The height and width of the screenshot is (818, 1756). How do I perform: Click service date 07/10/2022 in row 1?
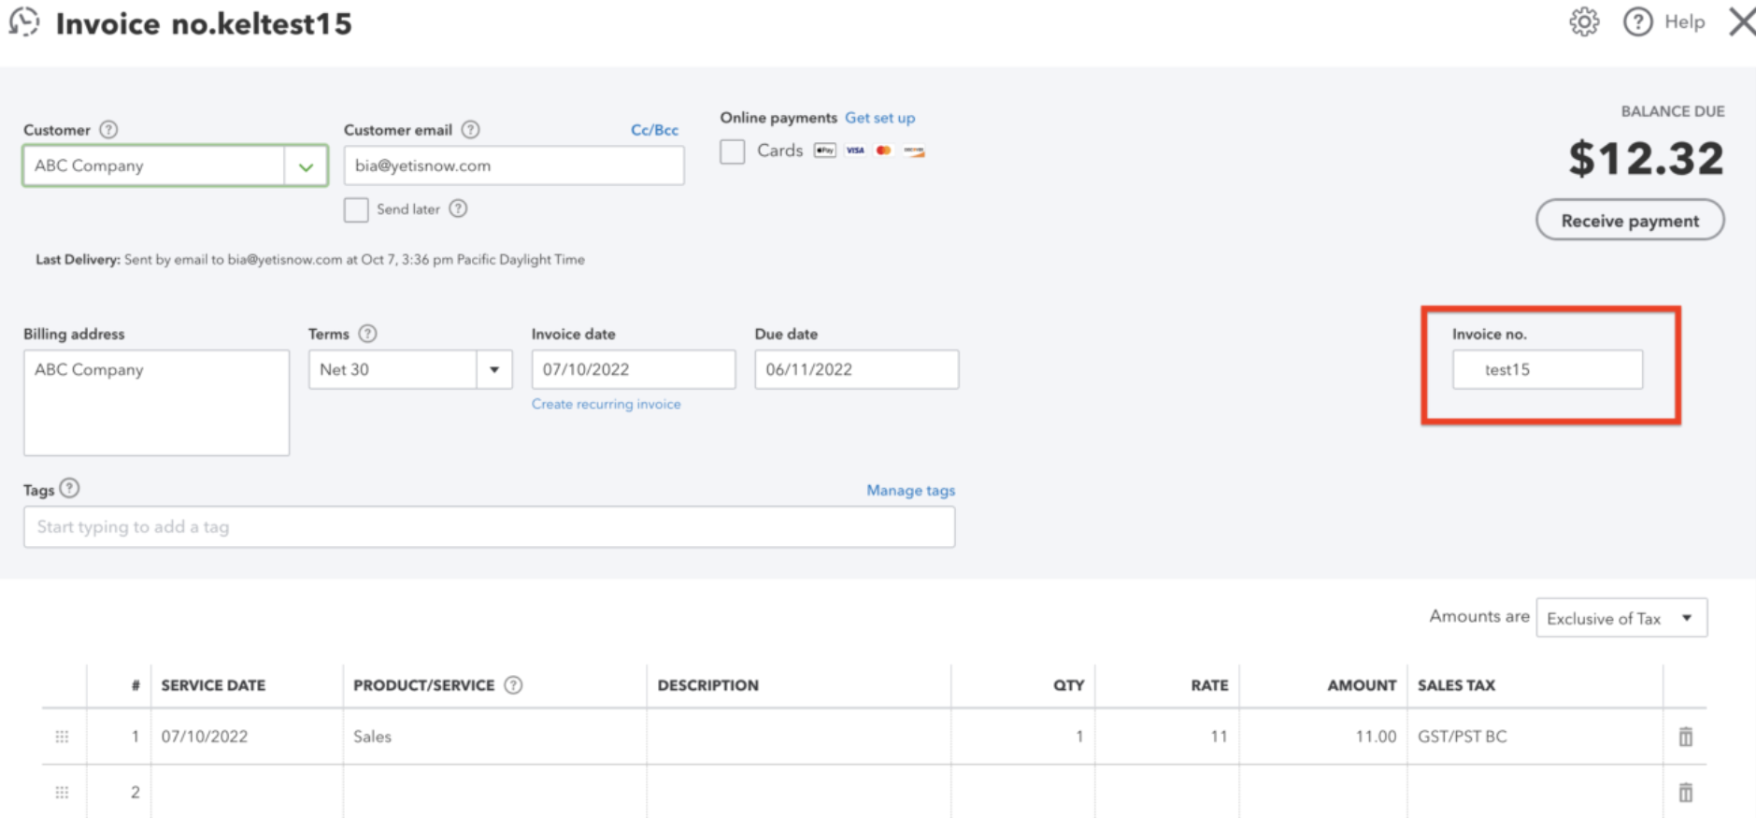click(x=247, y=737)
